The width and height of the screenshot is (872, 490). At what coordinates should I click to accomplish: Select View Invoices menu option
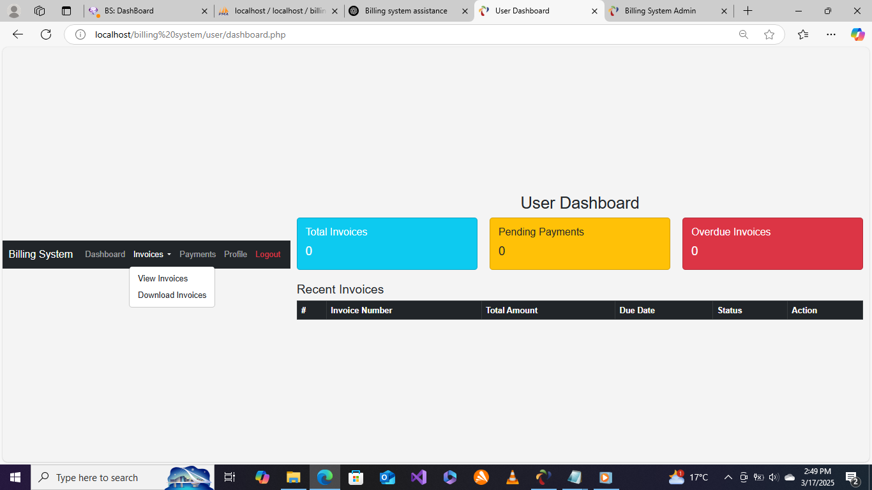[x=163, y=279]
